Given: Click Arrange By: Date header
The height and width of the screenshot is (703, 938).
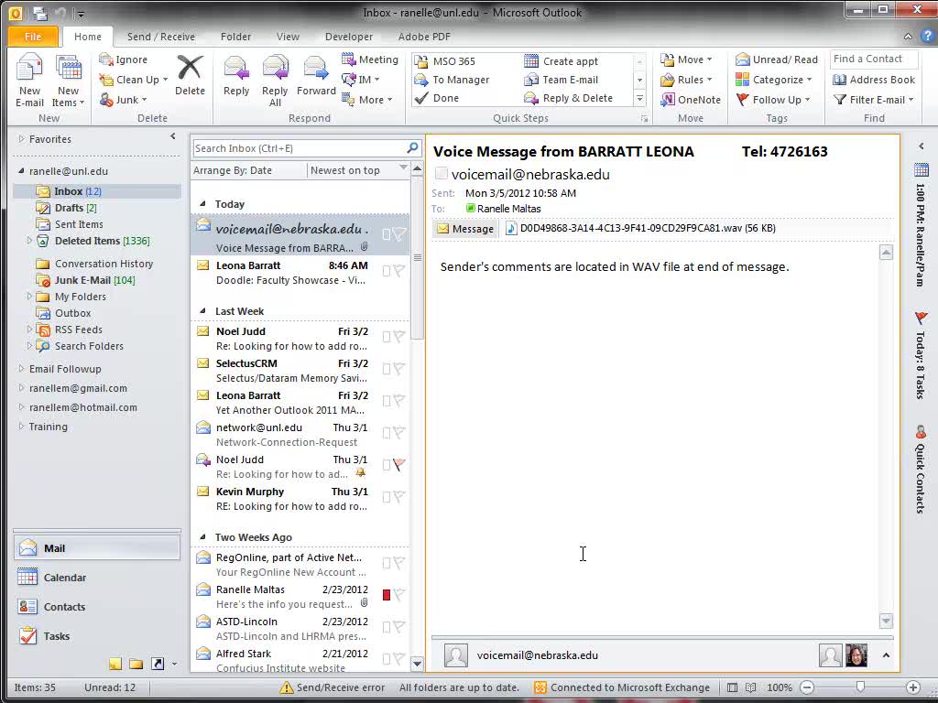Looking at the screenshot, I should point(233,170).
